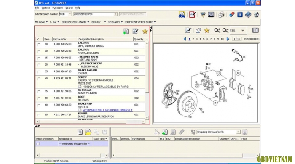This screenshot has height=164, width=295.
Task: Open the blue info icon
Action: coord(240,14)
